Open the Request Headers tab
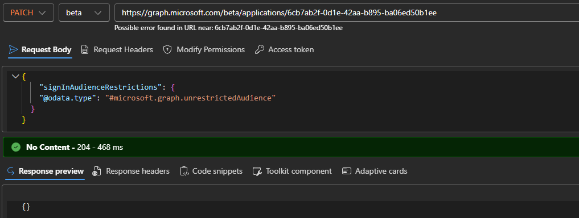The width and height of the screenshot is (579, 218). click(x=117, y=50)
